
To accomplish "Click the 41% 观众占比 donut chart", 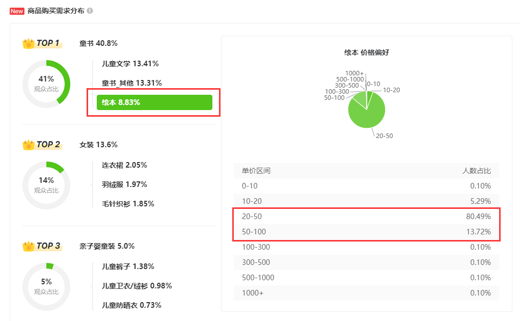I will (x=46, y=84).
